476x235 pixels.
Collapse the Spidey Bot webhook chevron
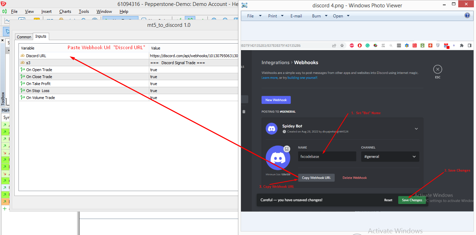click(x=416, y=129)
